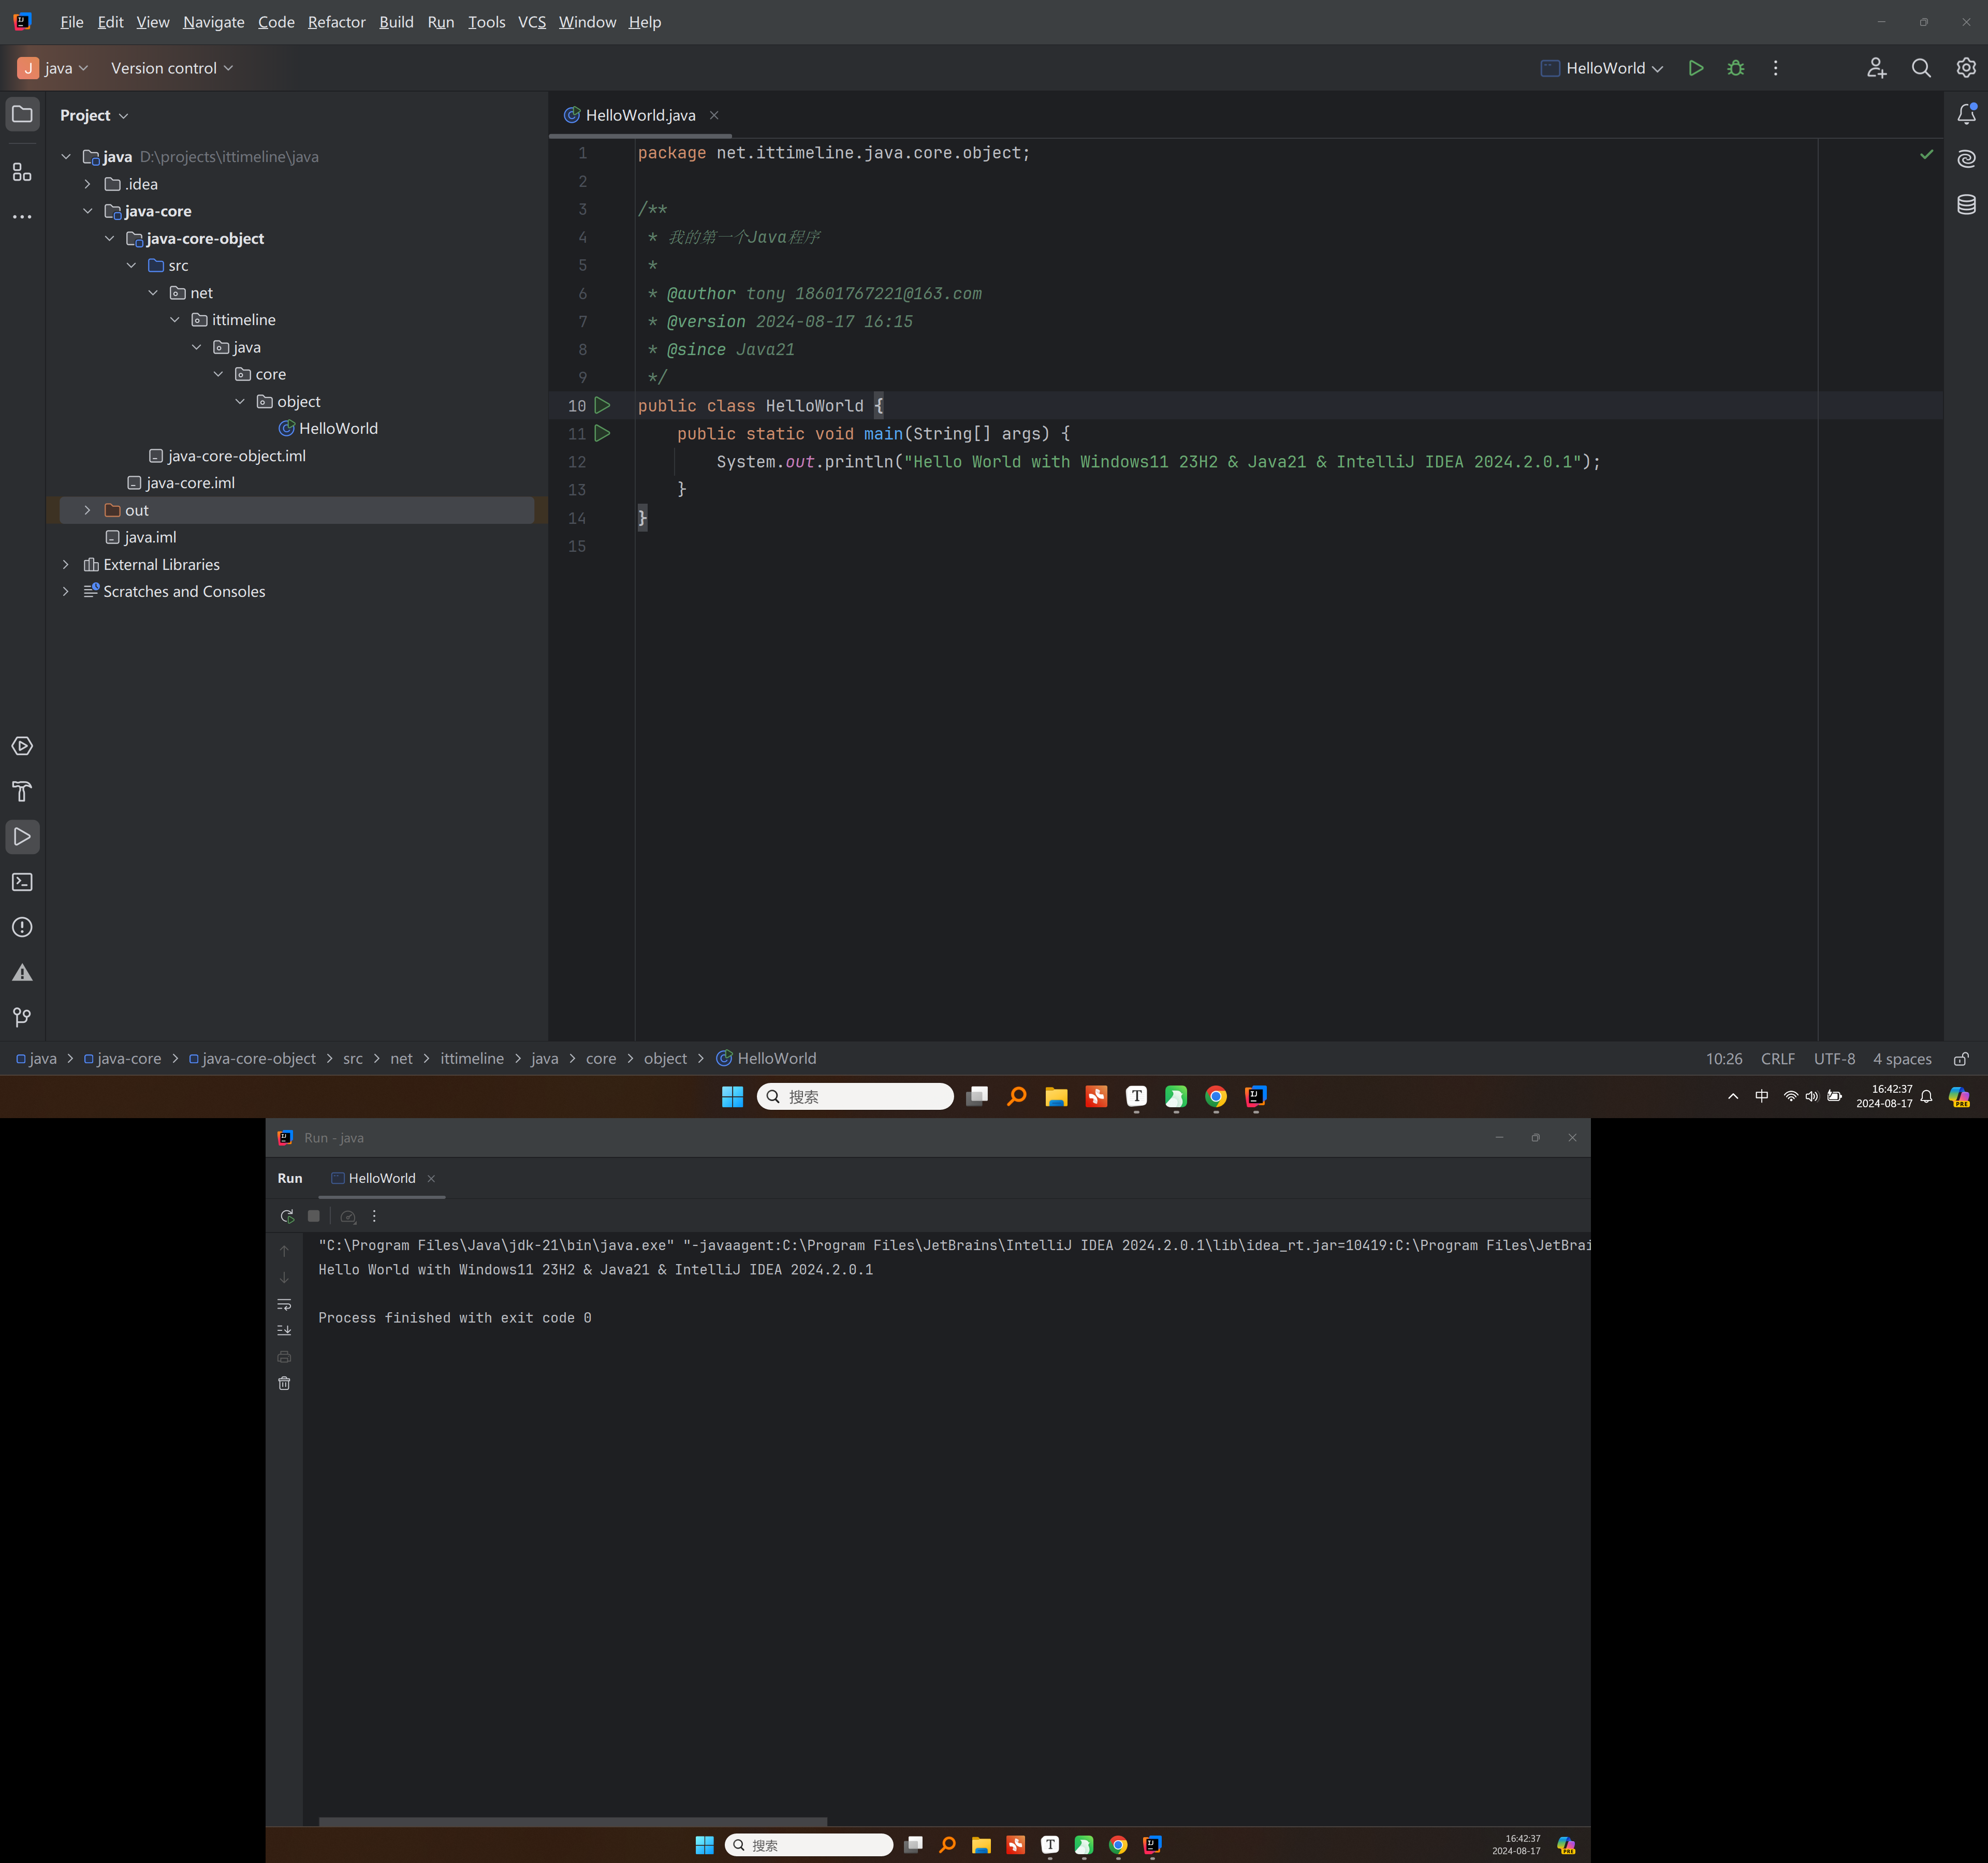Open the Database tool window icon
Image resolution: width=1988 pixels, height=1863 pixels.
[x=1965, y=205]
